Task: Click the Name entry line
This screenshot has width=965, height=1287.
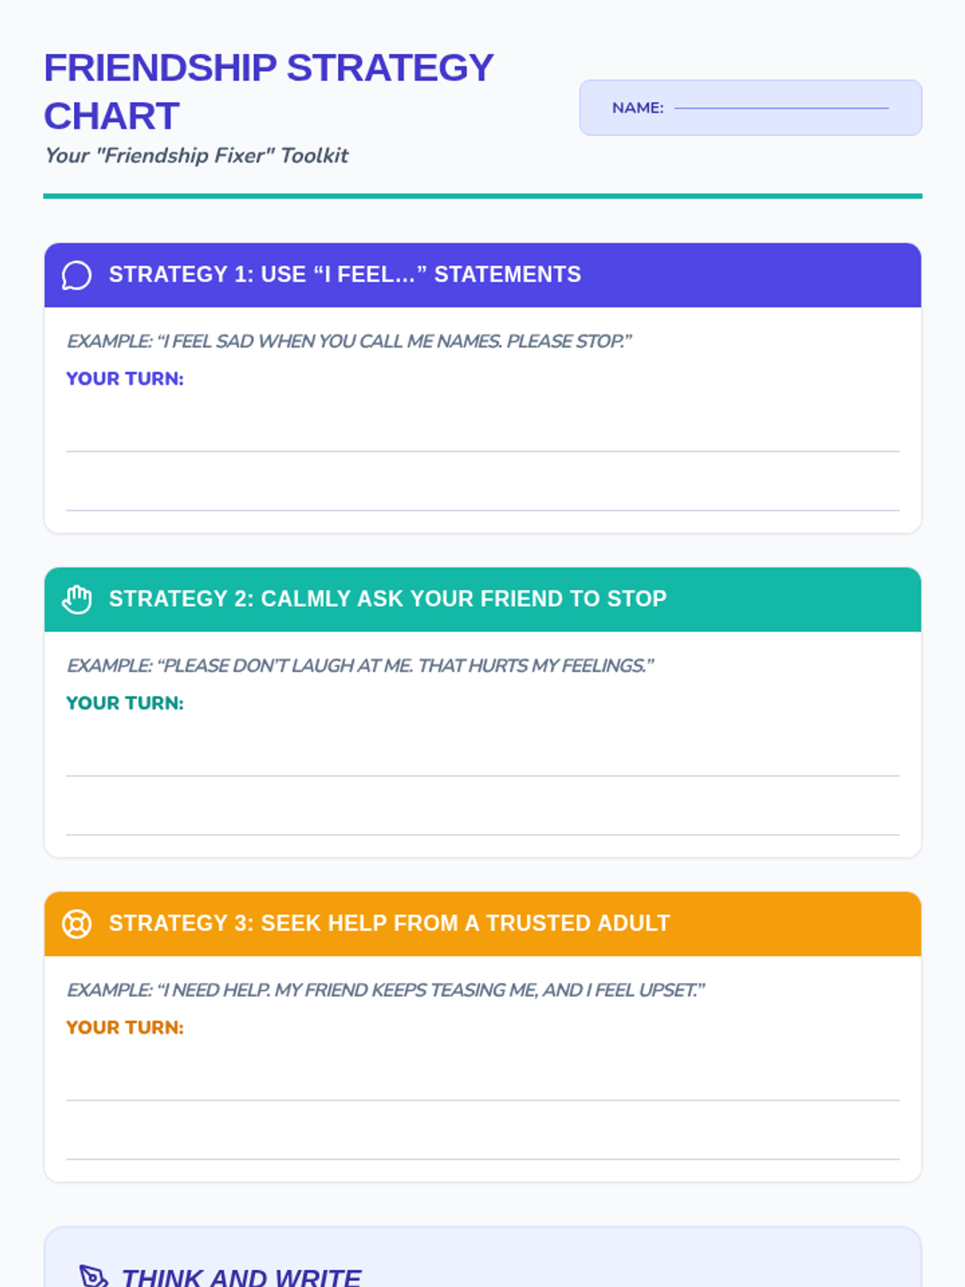Action: [781, 107]
